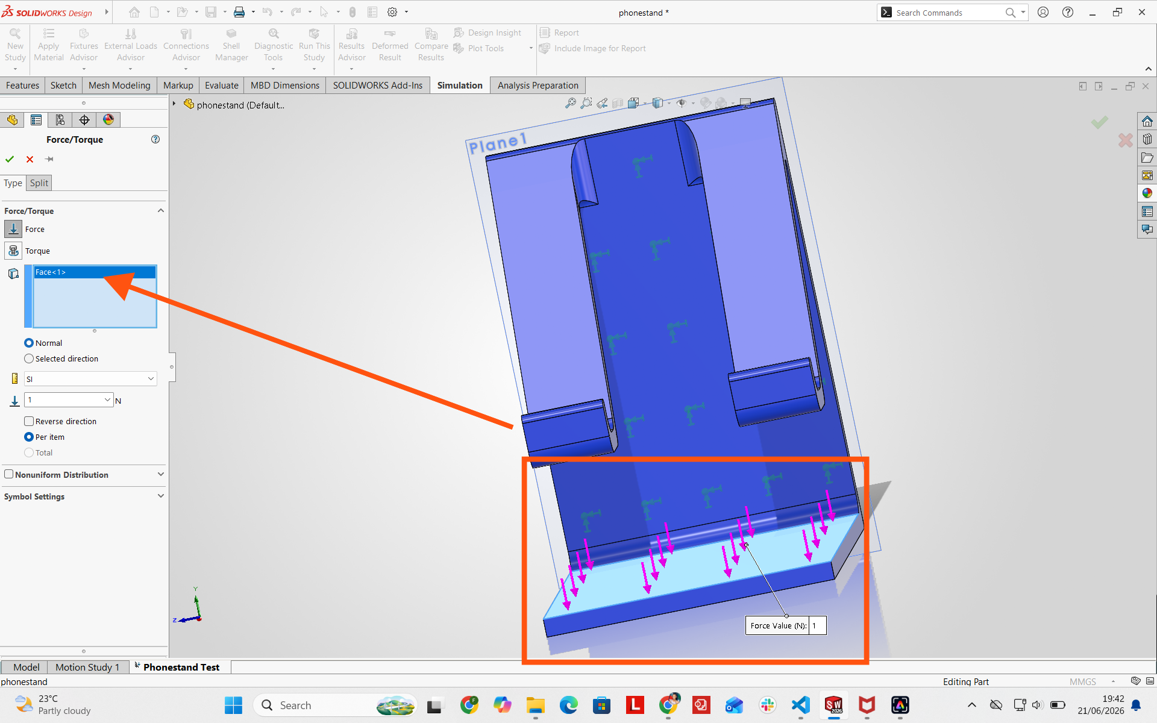
Task: Open the Analysis Preparation tab
Action: (x=538, y=86)
